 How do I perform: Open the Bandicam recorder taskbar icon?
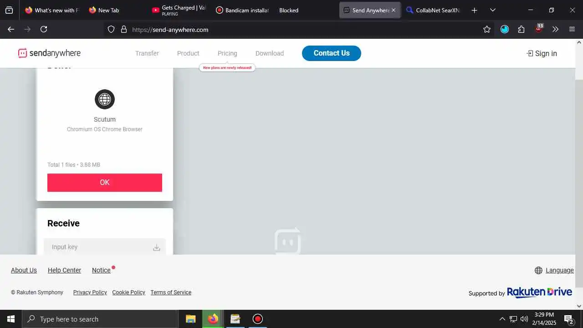point(257,319)
